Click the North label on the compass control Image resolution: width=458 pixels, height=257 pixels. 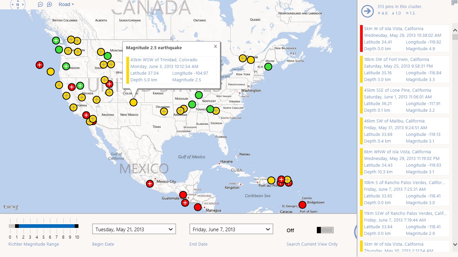18,4
